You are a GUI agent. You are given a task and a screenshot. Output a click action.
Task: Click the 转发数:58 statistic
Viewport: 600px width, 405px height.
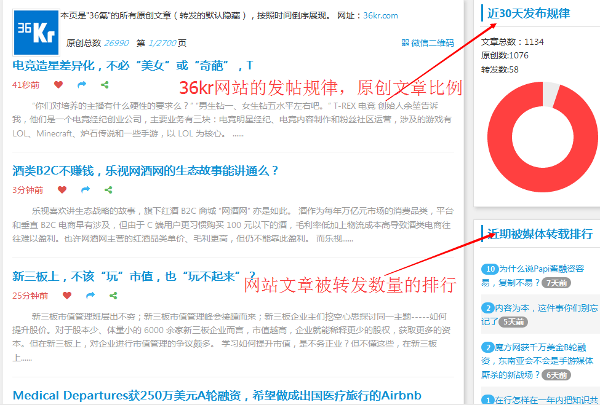click(500, 69)
